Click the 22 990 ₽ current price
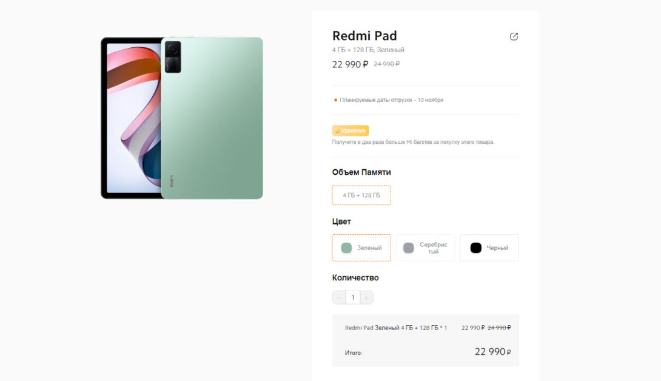The width and height of the screenshot is (661, 381). click(x=350, y=64)
